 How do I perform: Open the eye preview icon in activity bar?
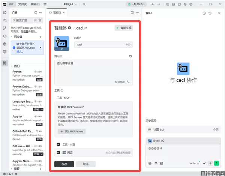[x=5, y=36]
